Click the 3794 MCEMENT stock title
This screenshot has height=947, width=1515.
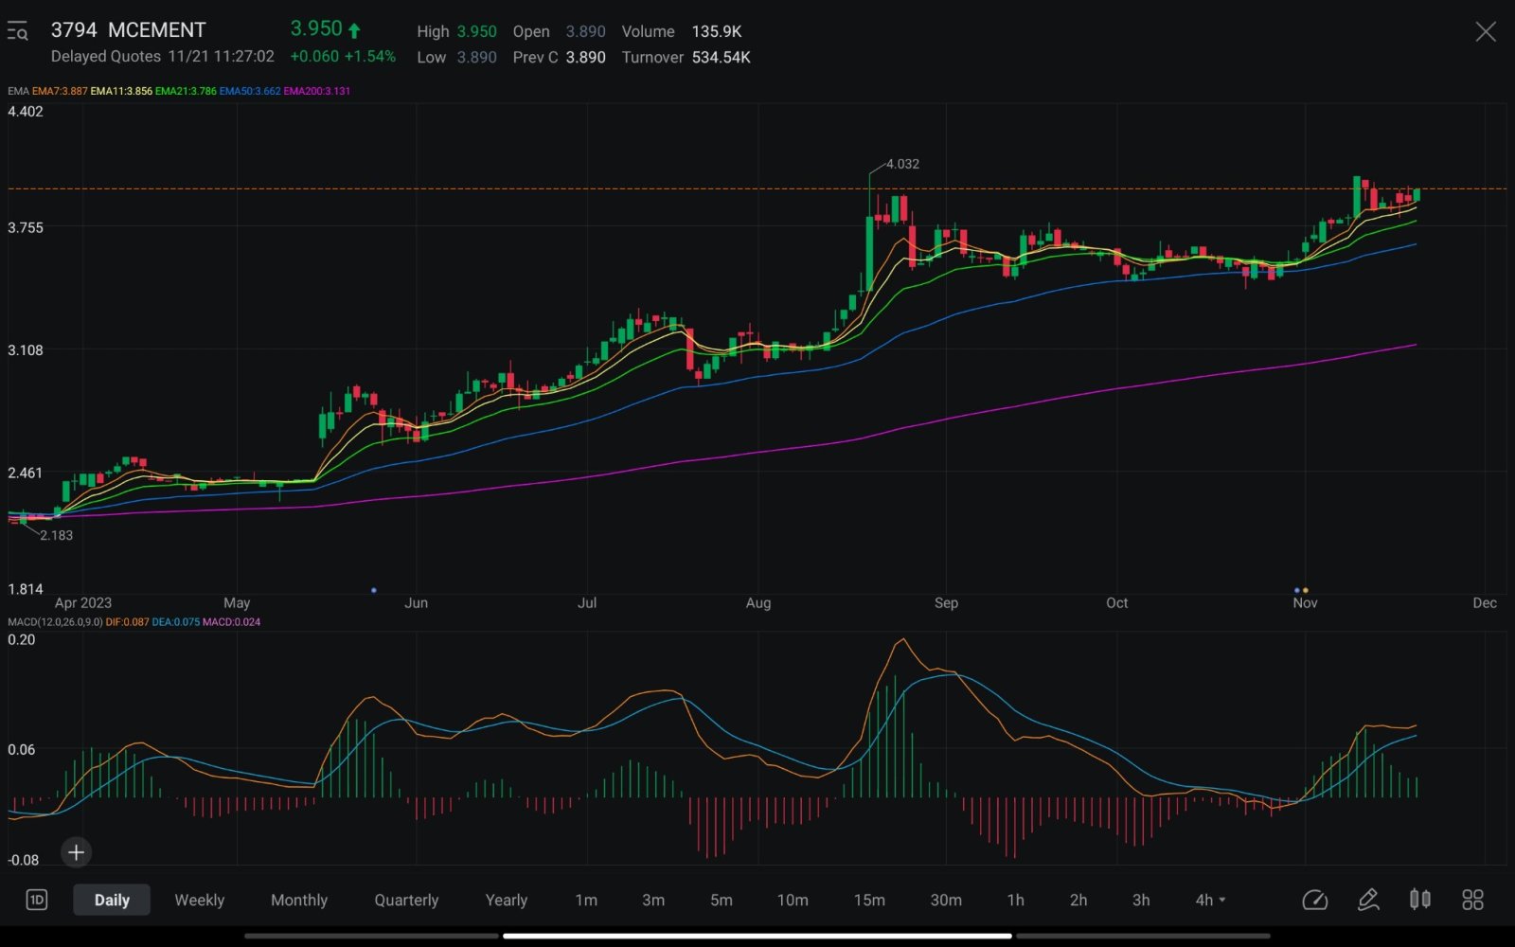(128, 30)
